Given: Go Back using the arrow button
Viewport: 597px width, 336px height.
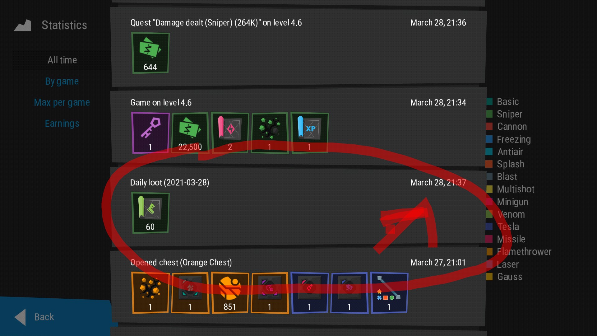Looking at the screenshot, I should (x=34, y=317).
